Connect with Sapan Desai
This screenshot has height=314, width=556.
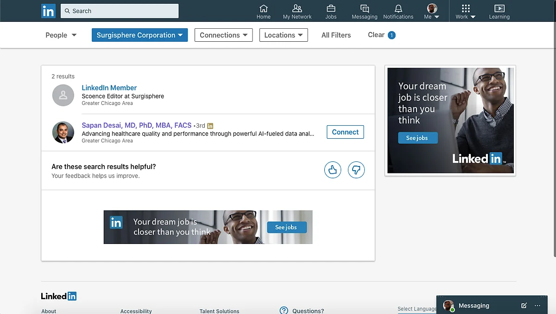point(345,132)
